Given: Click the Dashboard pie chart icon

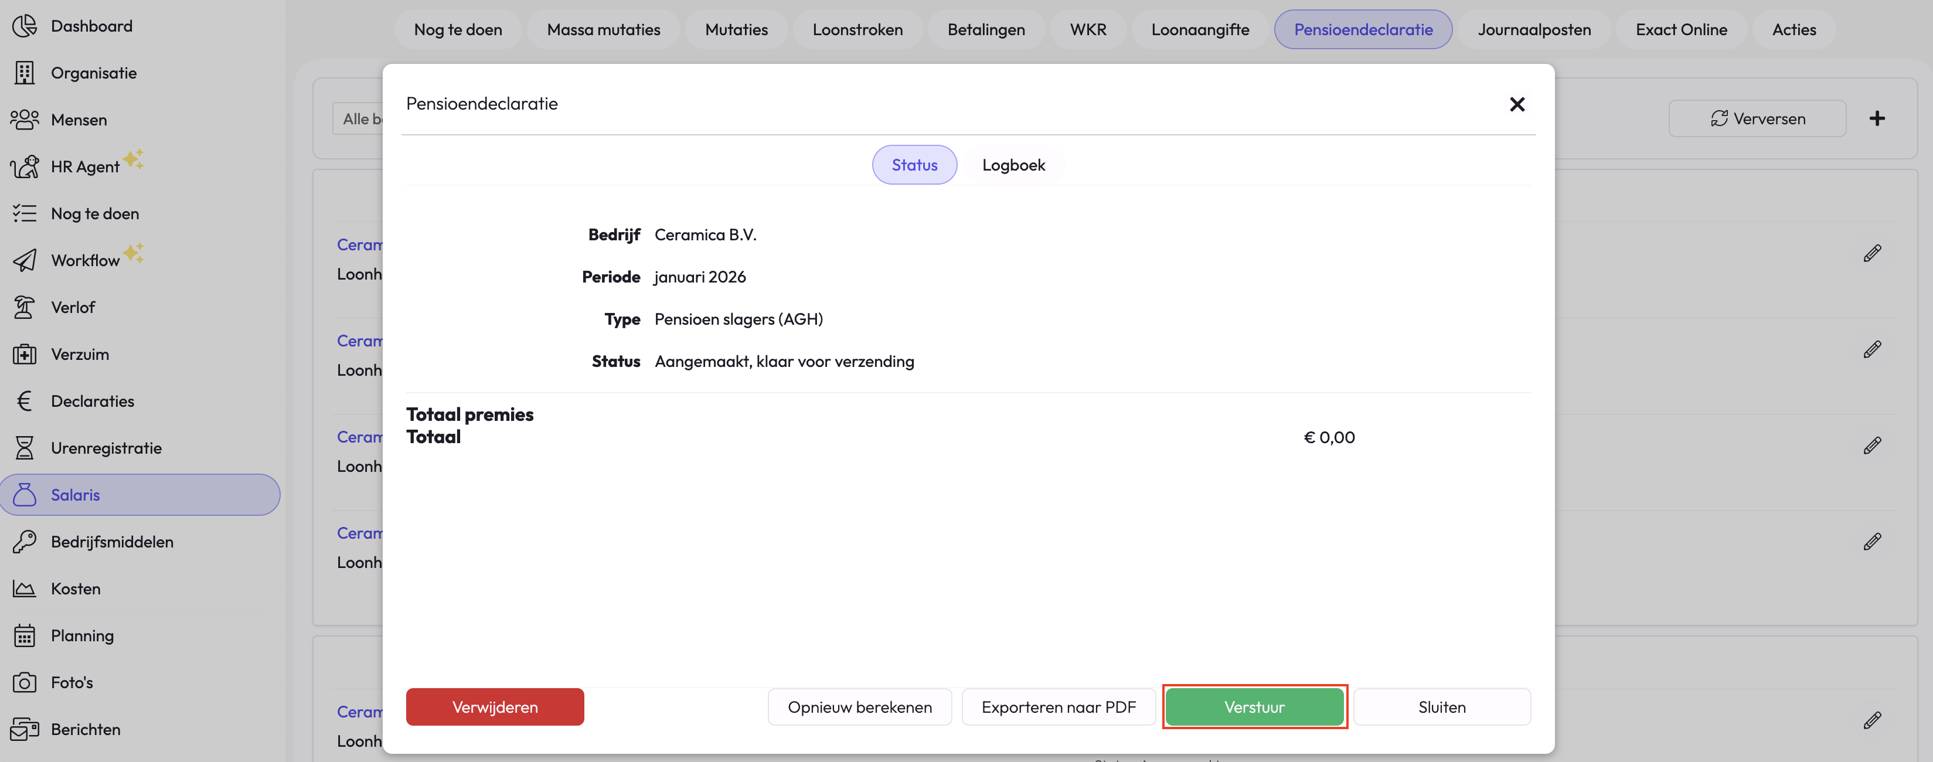Looking at the screenshot, I should 24,26.
